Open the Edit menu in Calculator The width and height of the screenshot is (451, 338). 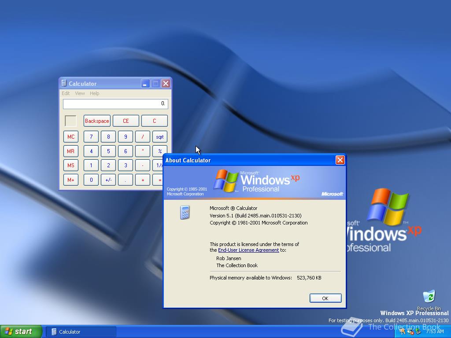[x=66, y=93]
